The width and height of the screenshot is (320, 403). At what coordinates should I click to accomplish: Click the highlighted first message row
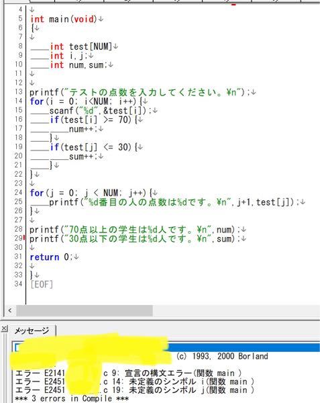[x=166, y=347]
